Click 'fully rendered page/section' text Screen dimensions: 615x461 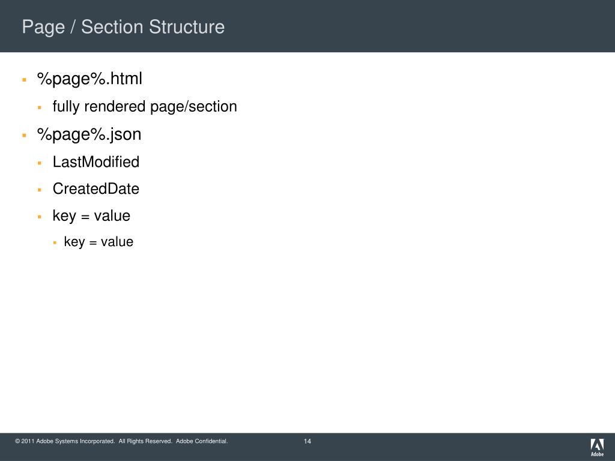click(x=145, y=107)
